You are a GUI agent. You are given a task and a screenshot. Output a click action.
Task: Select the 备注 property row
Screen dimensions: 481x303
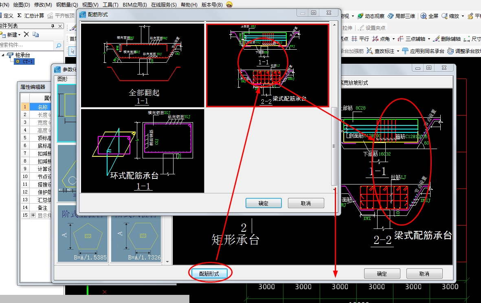(36, 208)
